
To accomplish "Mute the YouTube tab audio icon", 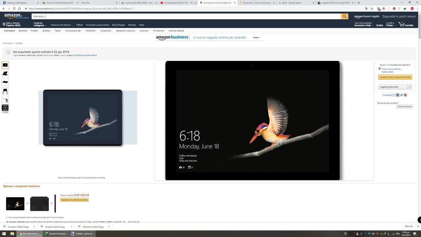I will pos(192,3).
